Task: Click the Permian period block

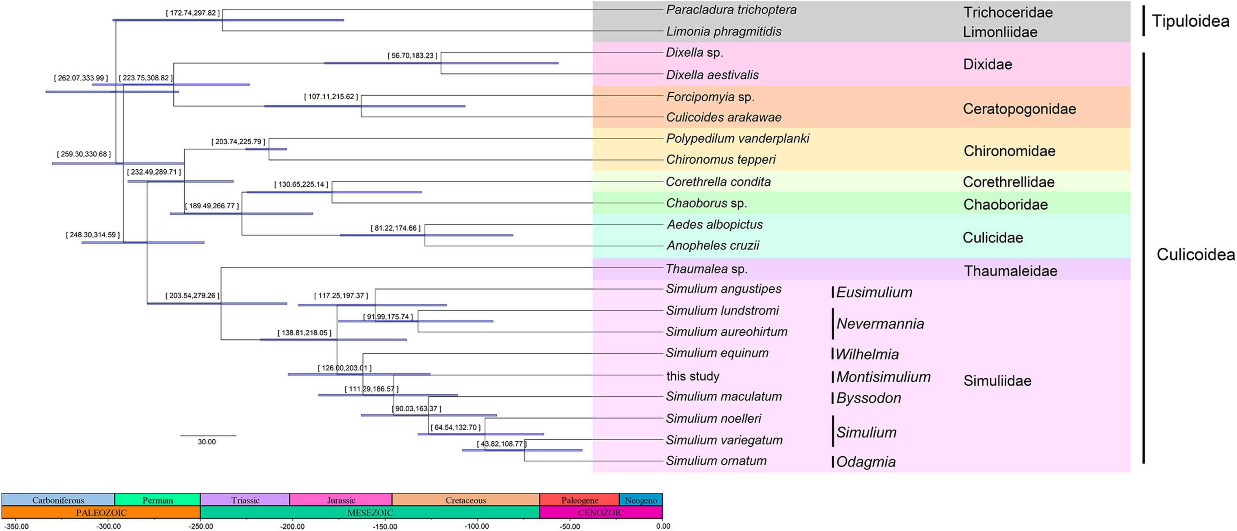Action: pyautogui.click(x=158, y=500)
